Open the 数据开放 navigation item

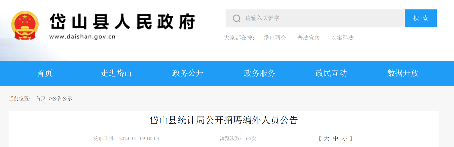click(403, 73)
